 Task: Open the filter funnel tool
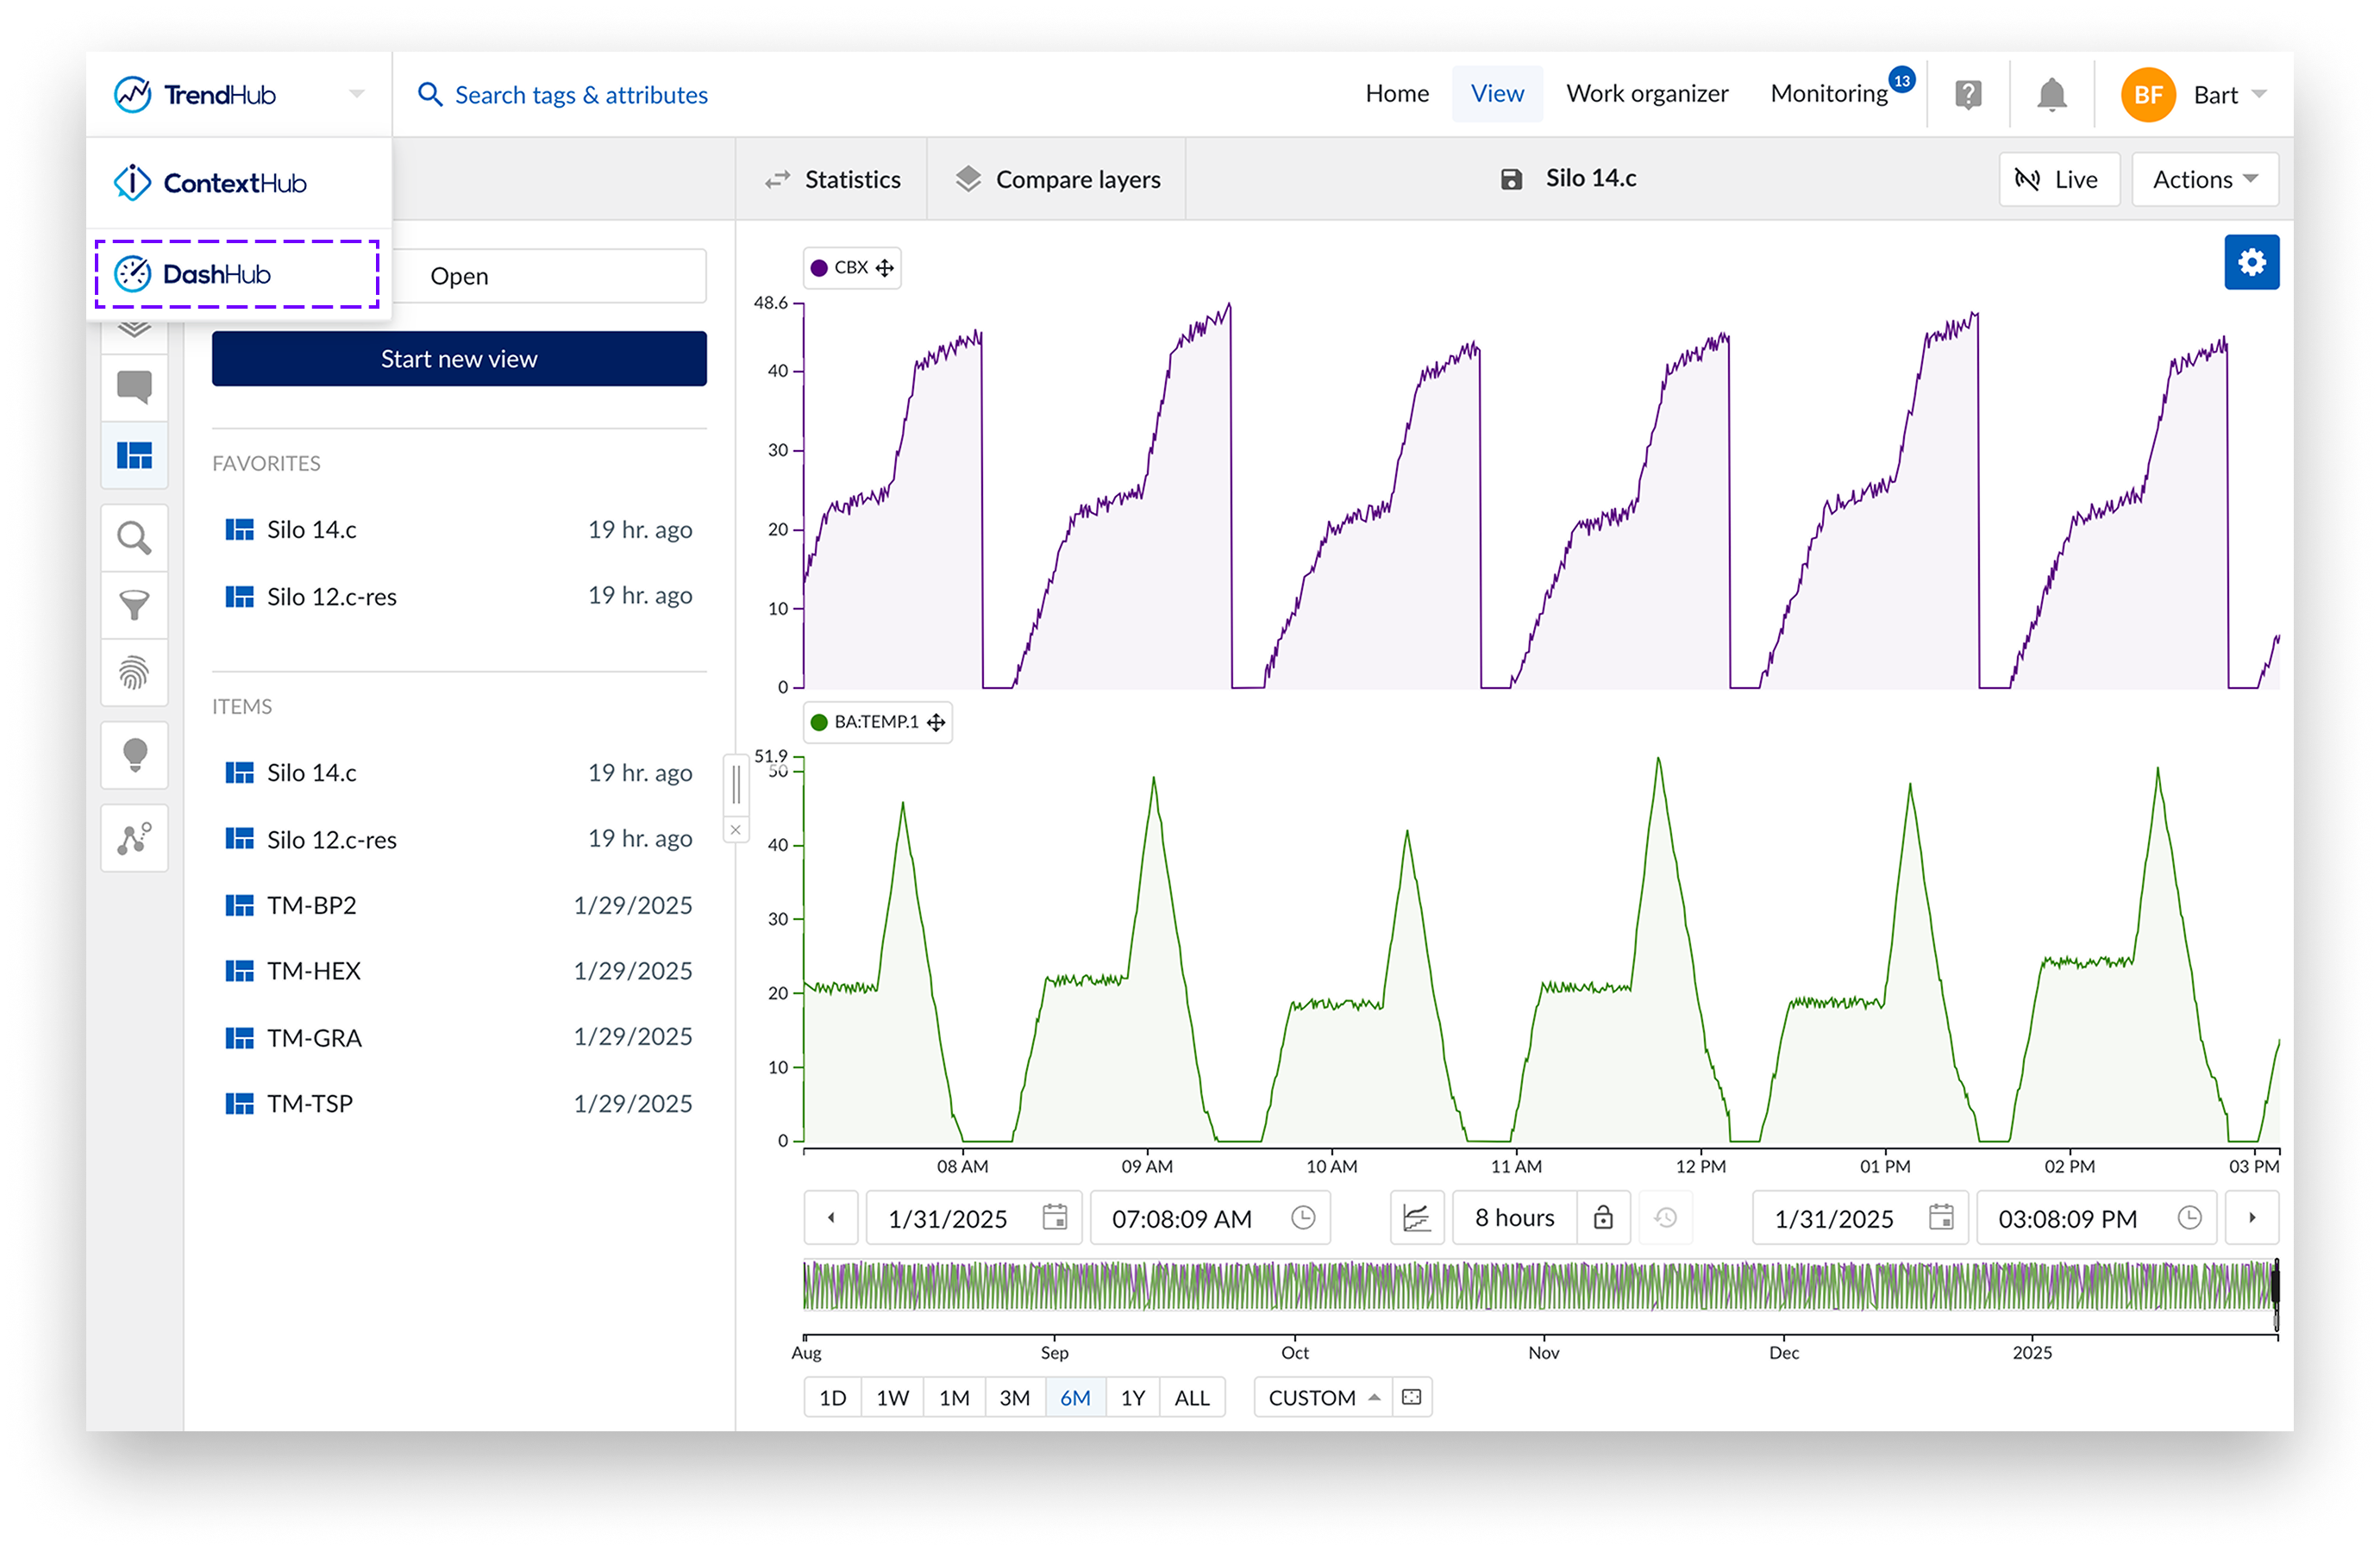pyautogui.click(x=134, y=605)
